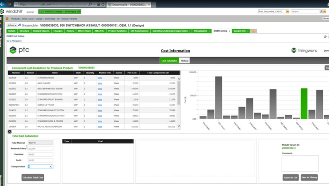Screen dimensions: 329x186
Task: Click the Total Component Cost column header
Action: click(158, 73)
